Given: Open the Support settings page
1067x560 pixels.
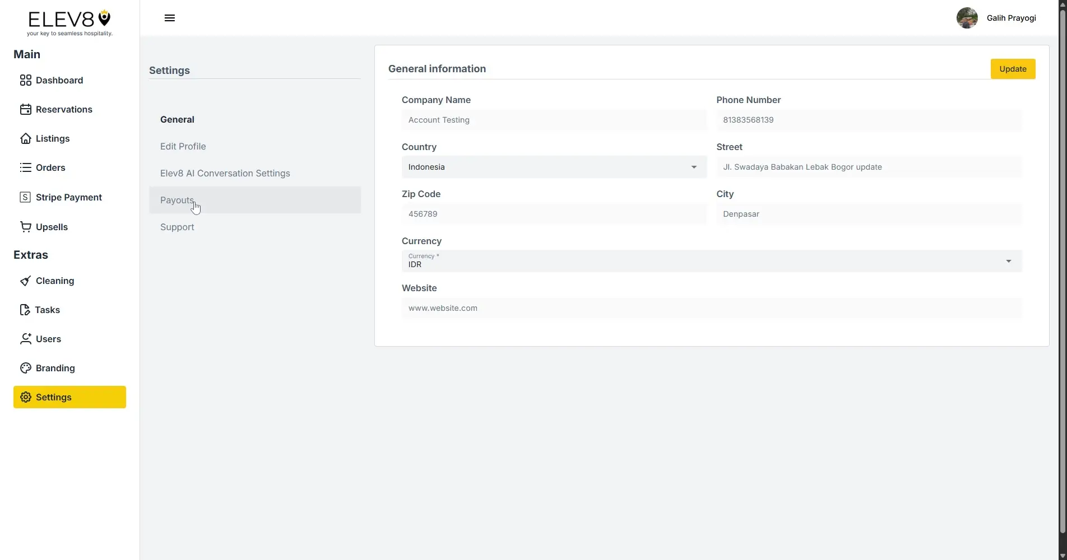Looking at the screenshot, I should tap(177, 227).
